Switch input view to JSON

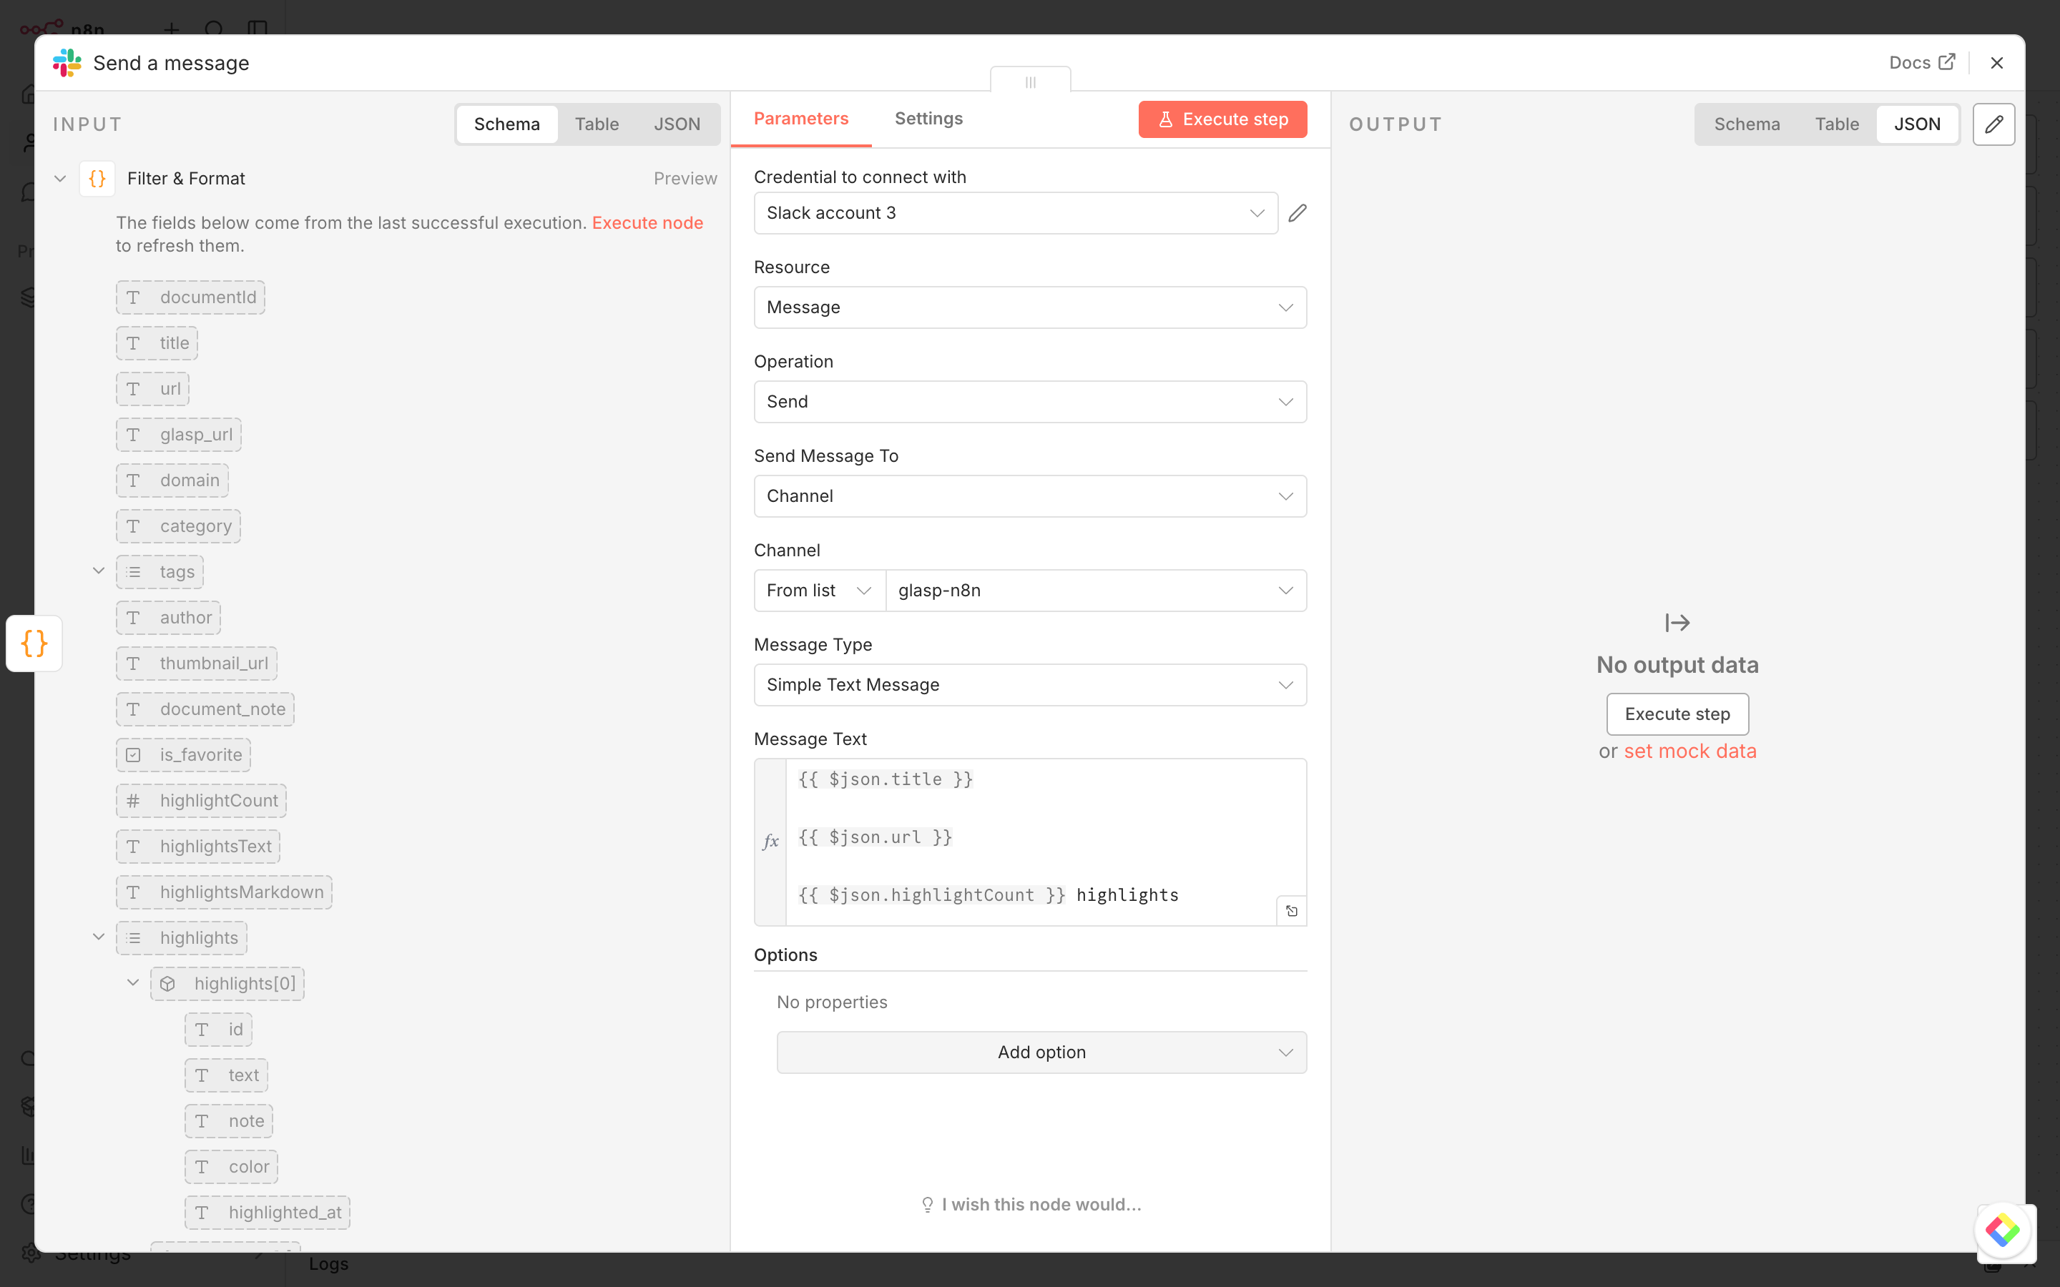point(677,124)
